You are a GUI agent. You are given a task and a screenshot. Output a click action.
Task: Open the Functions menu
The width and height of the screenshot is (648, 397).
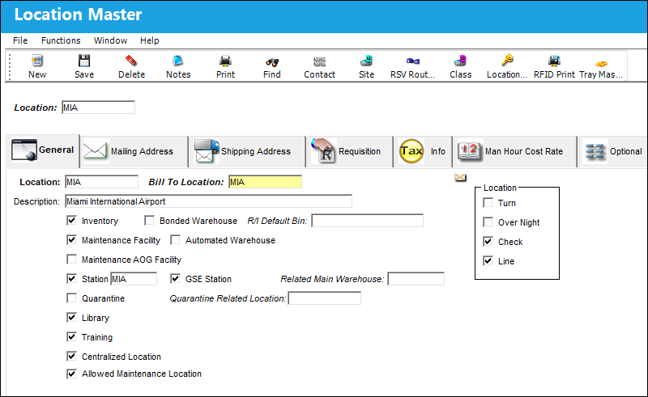(61, 40)
